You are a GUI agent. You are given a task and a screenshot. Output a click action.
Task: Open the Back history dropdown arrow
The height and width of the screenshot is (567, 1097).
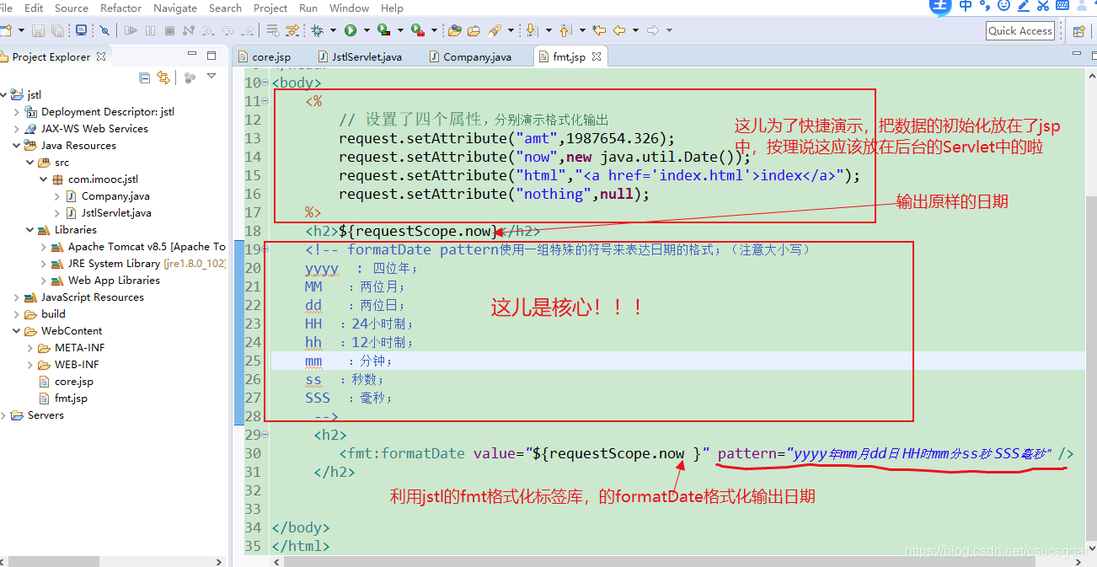coord(634,31)
